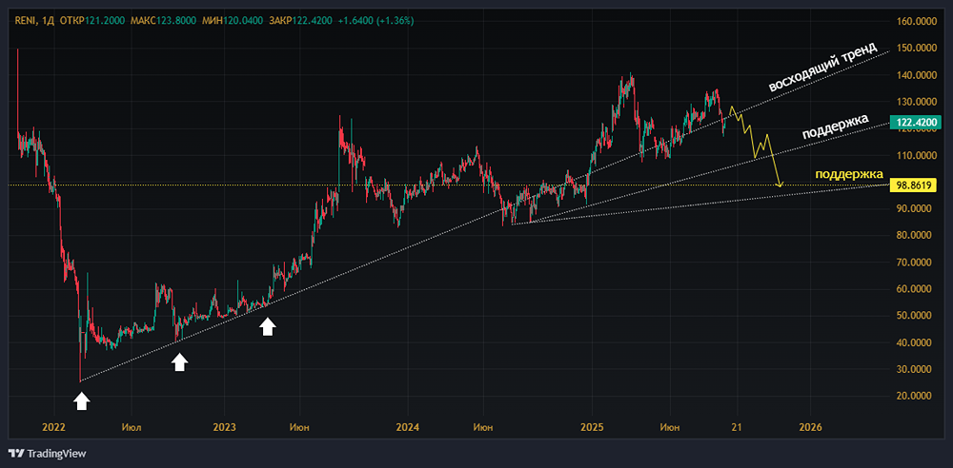Viewport: 953px width, 468px height.
Task: Select the МИН 120.0400 low value
Action: coord(233,21)
